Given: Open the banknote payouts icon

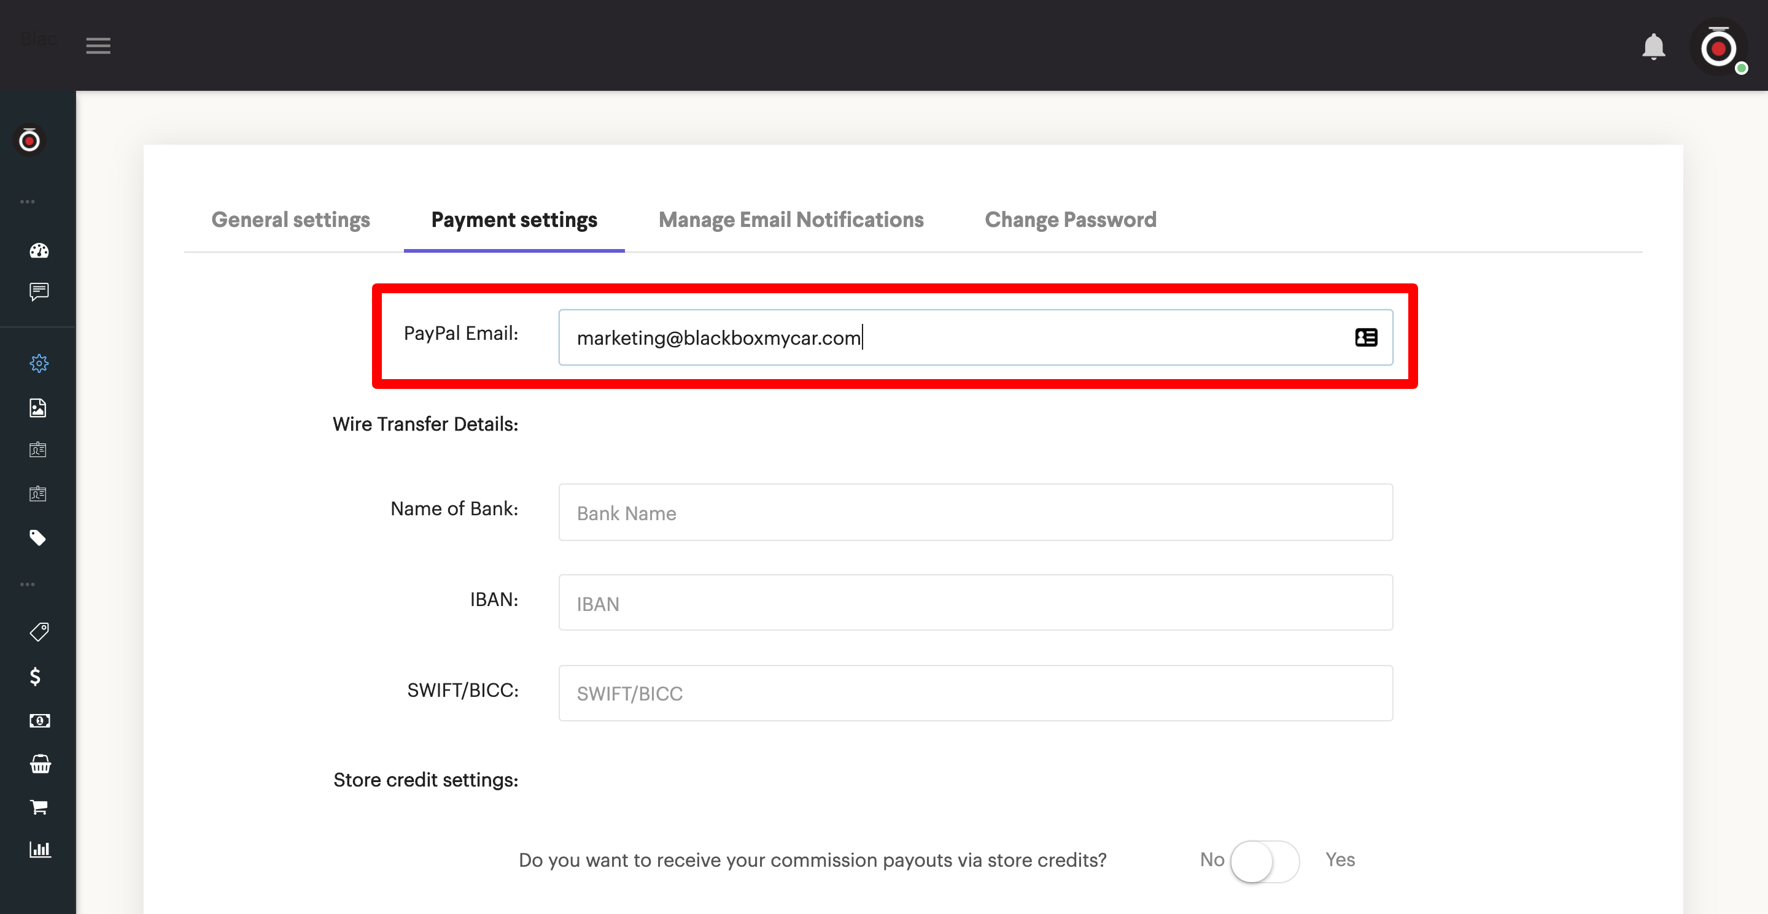Looking at the screenshot, I should pyautogui.click(x=39, y=721).
